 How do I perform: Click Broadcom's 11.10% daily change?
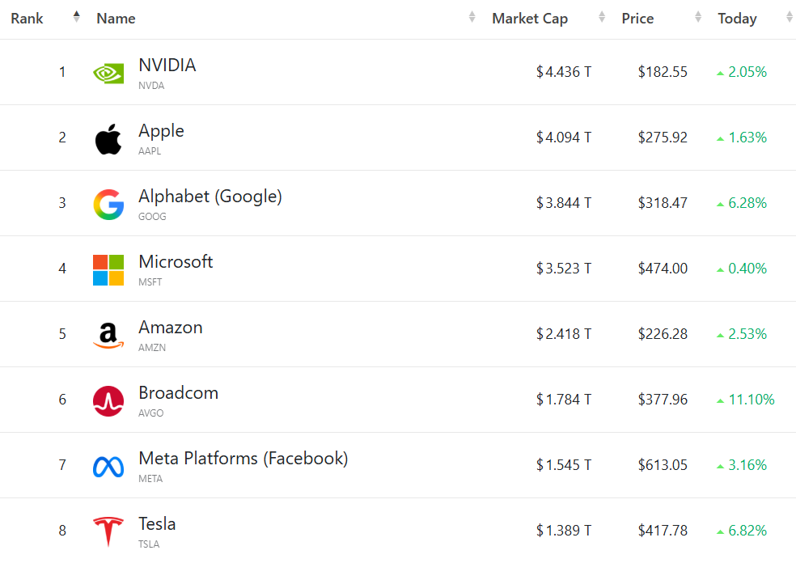pyautogui.click(x=750, y=400)
